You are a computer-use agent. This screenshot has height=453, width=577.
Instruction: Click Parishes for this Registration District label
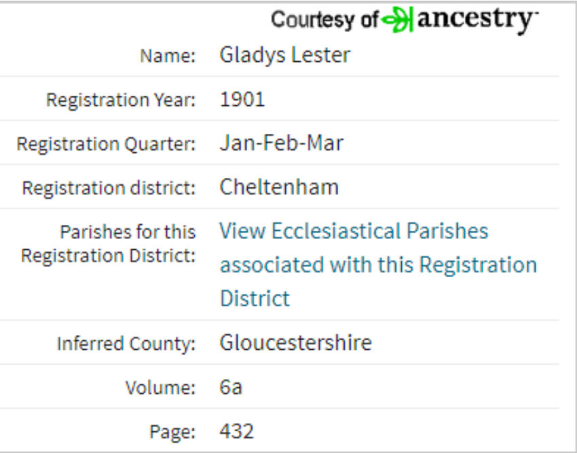click(x=108, y=244)
